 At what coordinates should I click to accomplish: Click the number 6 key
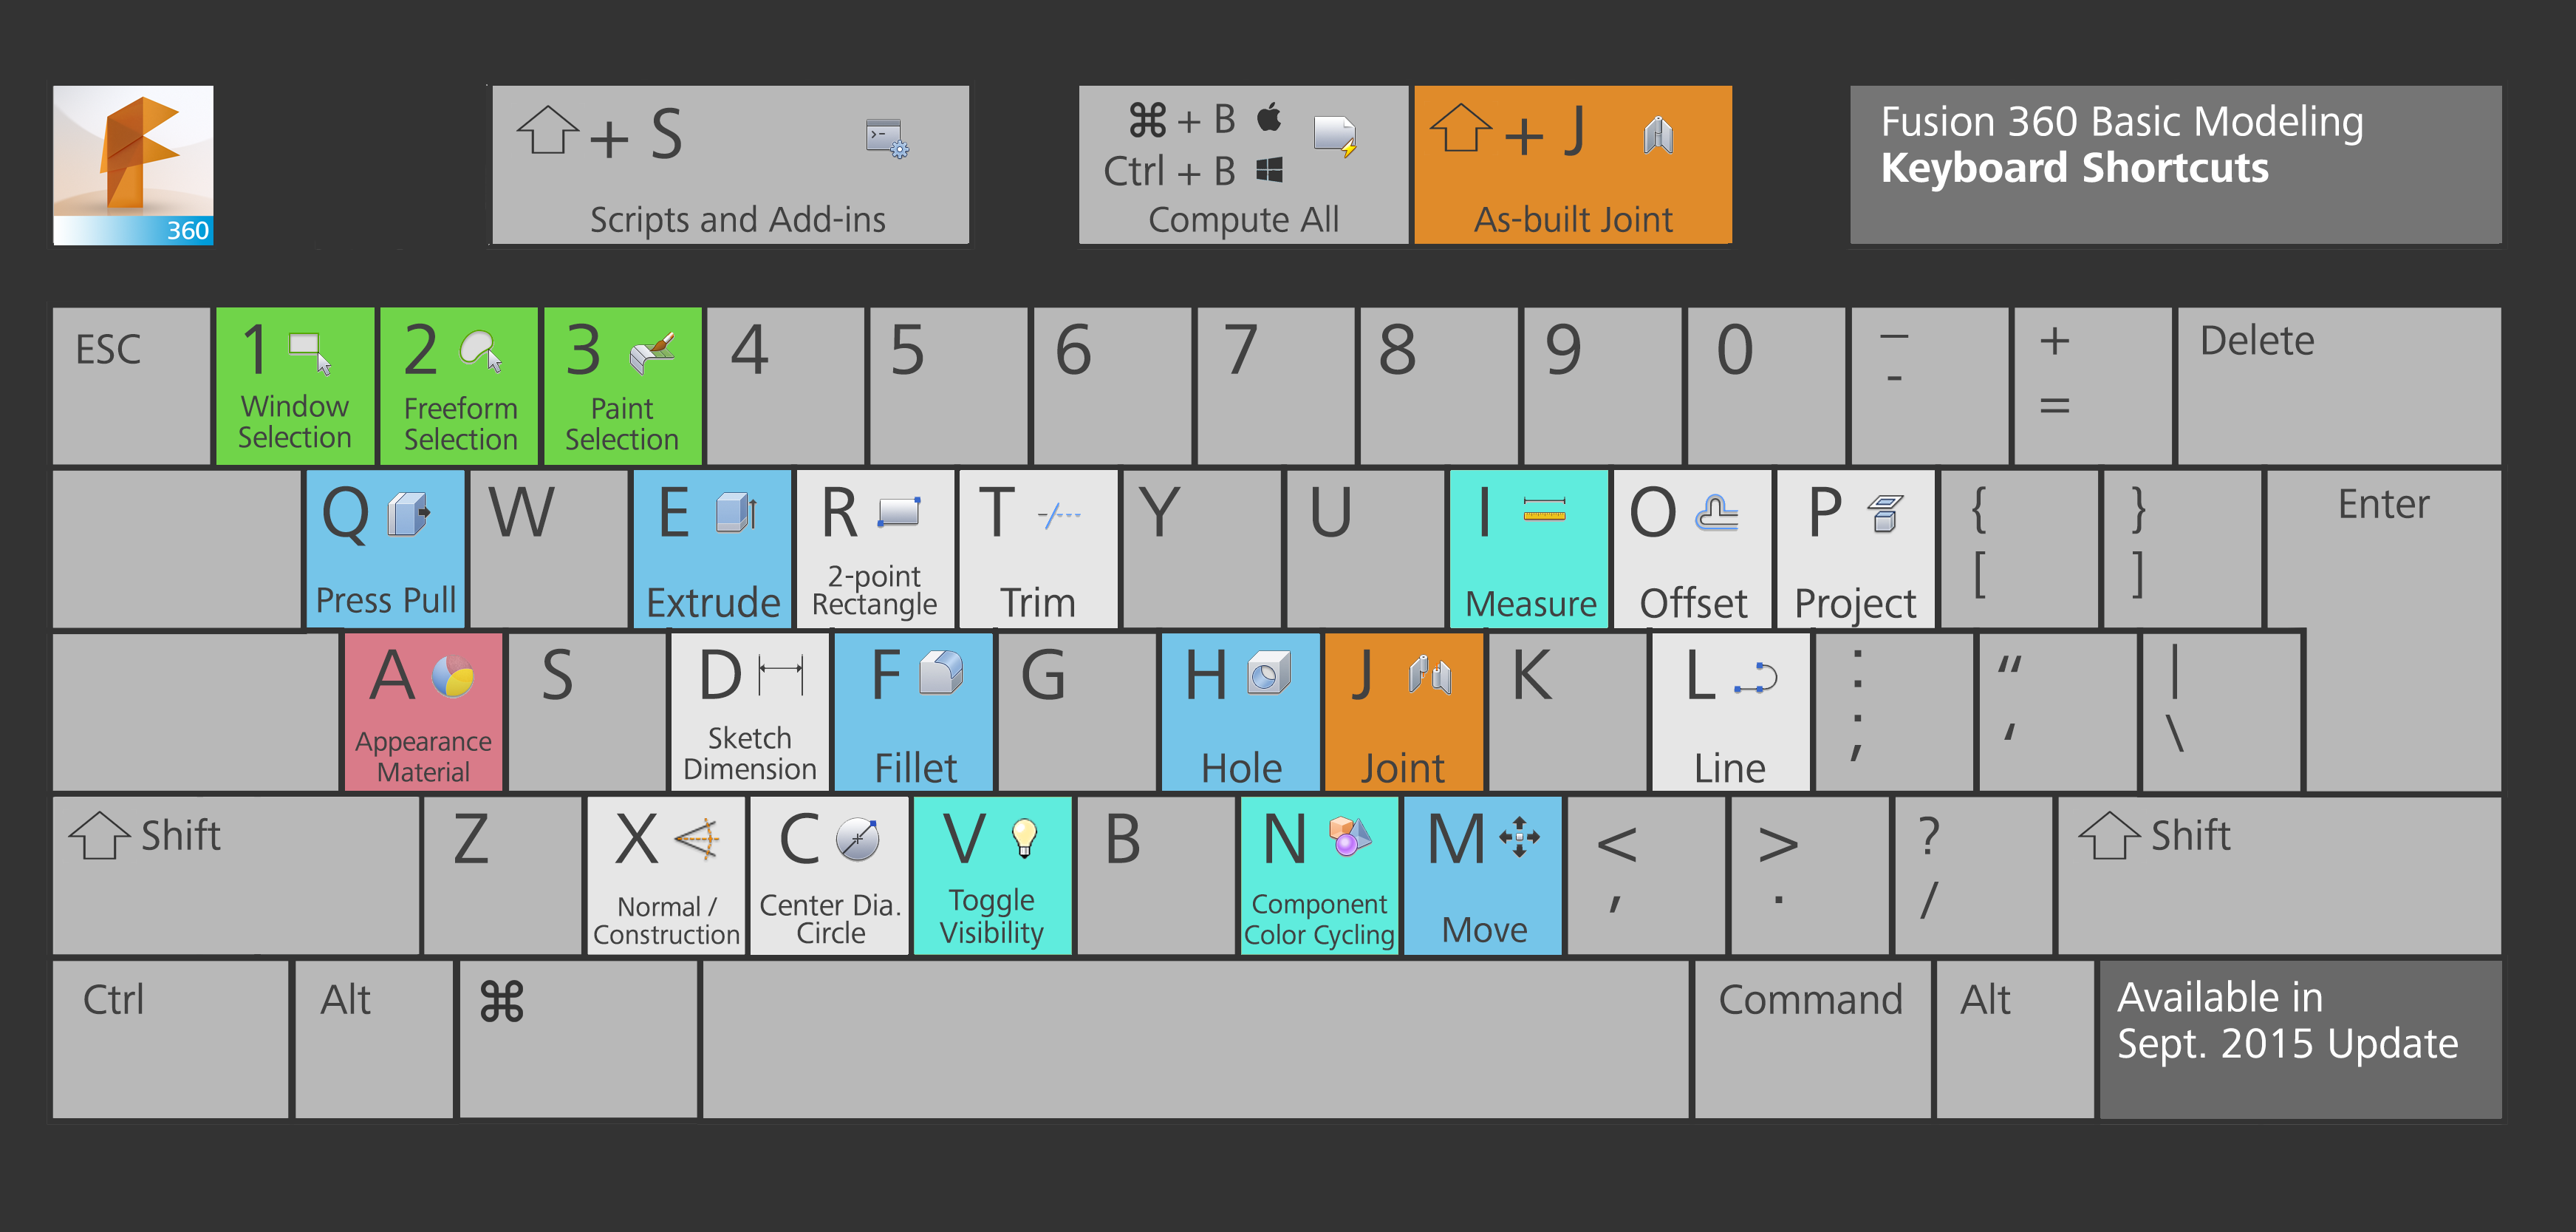click(x=1112, y=387)
